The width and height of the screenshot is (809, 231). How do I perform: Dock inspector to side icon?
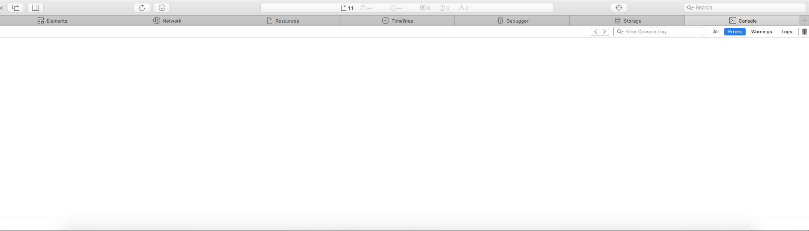[36, 8]
